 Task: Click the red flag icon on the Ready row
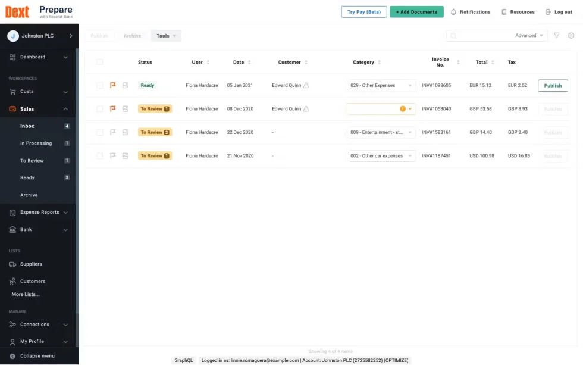112,85
